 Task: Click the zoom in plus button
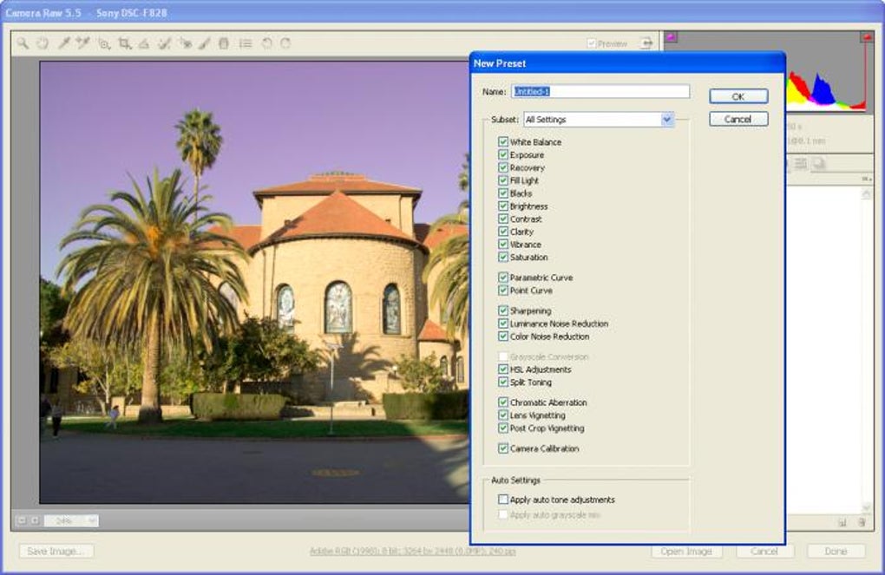pos(35,520)
